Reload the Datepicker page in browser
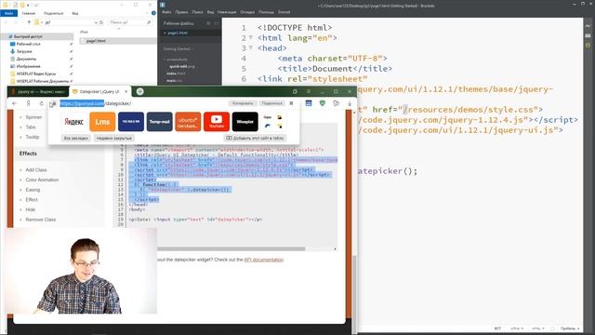This screenshot has width=595, height=335. [41, 103]
